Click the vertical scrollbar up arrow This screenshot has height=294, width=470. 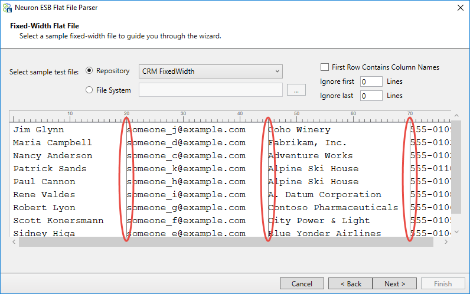456,115
